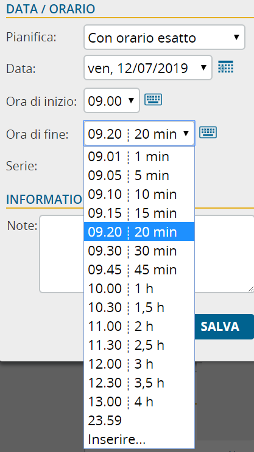Choose 09.15 15 min end time

[x=139, y=213]
